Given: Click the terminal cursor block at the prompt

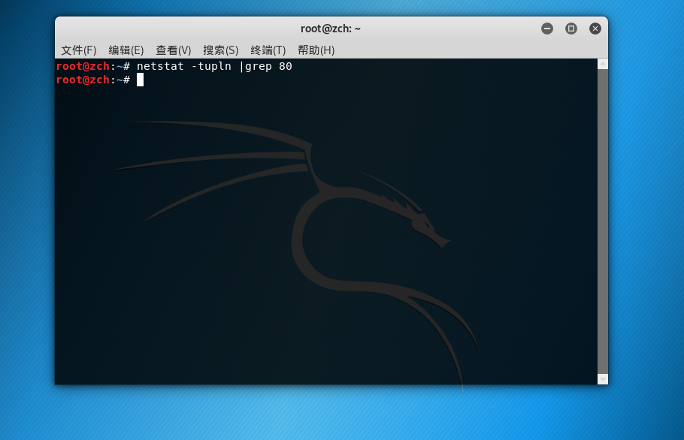Looking at the screenshot, I should 140,80.
